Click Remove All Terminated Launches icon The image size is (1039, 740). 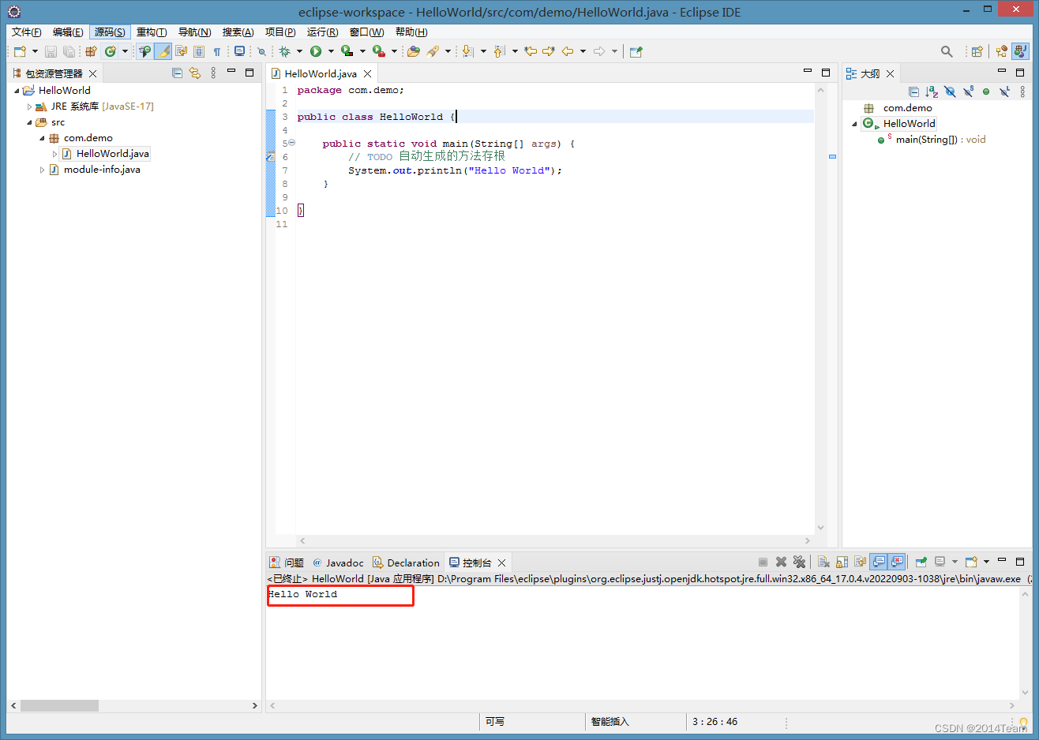tap(799, 562)
